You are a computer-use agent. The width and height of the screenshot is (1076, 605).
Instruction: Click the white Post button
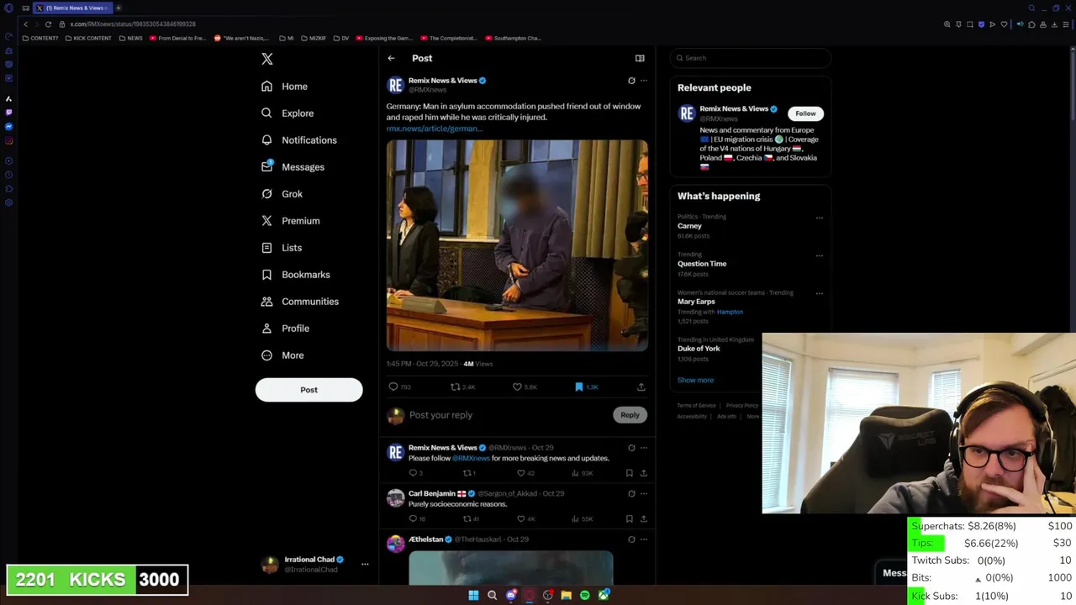tap(309, 390)
